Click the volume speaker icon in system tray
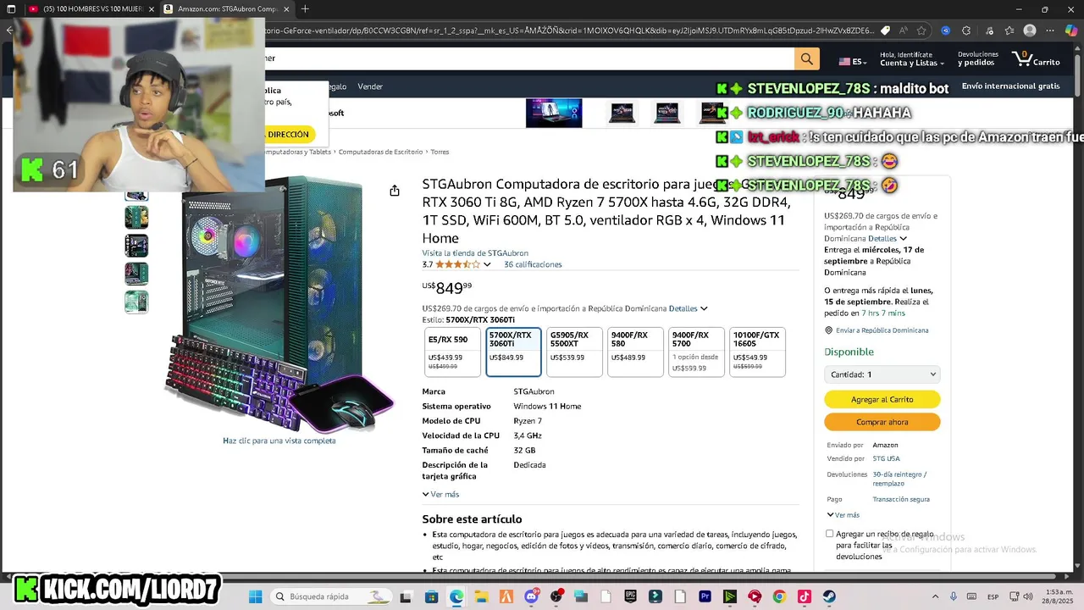 (x=1027, y=596)
